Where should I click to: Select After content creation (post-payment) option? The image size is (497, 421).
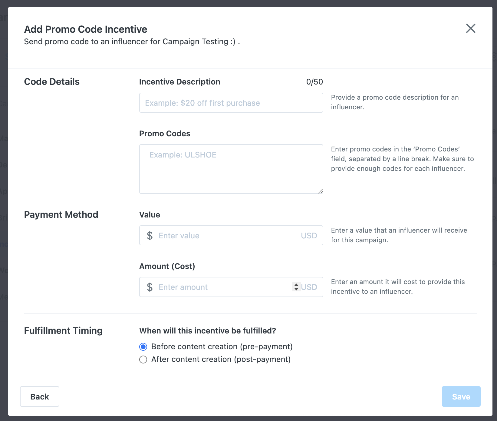143,360
